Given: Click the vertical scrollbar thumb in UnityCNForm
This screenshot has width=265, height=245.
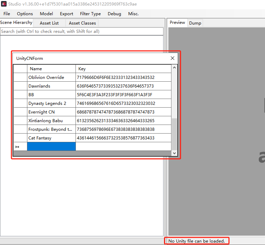Looking at the screenshot, I should [174, 134].
